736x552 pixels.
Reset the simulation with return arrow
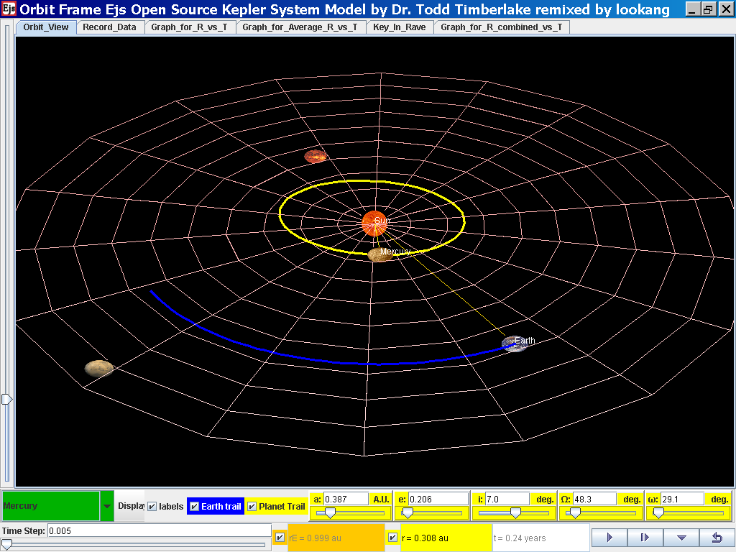pos(717,537)
